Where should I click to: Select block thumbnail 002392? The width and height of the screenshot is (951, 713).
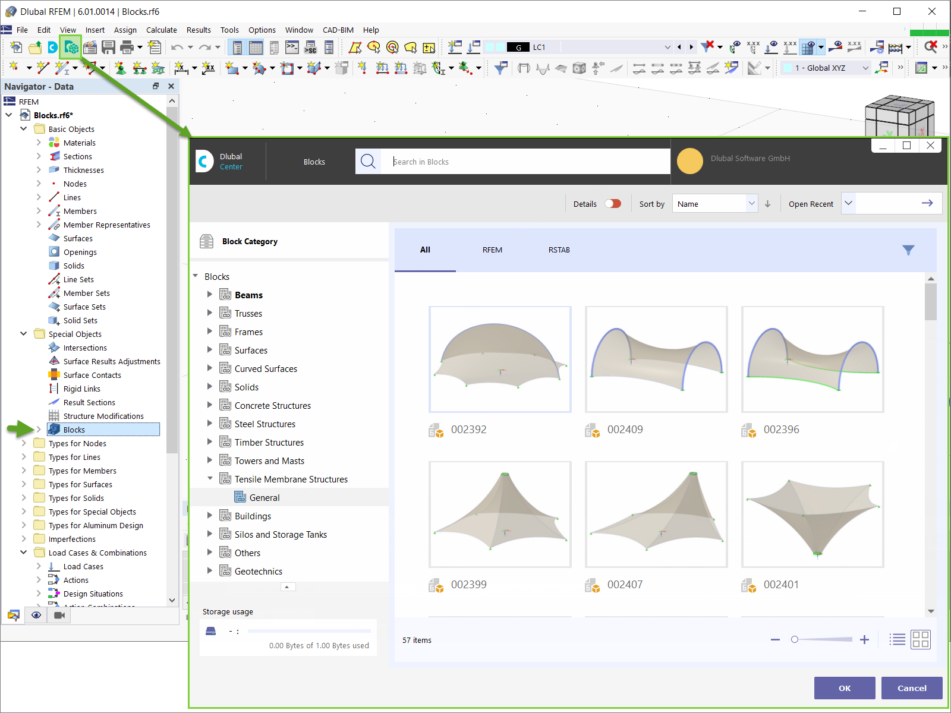point(500,359)
